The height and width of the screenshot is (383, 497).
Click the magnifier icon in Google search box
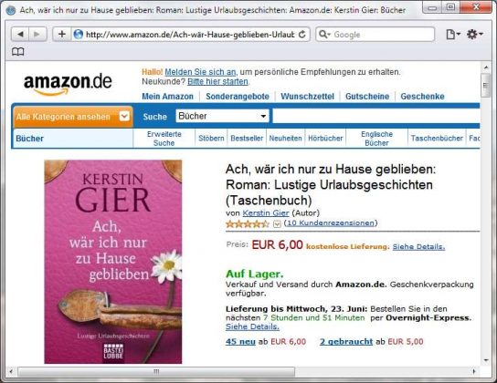coord(324,34)
